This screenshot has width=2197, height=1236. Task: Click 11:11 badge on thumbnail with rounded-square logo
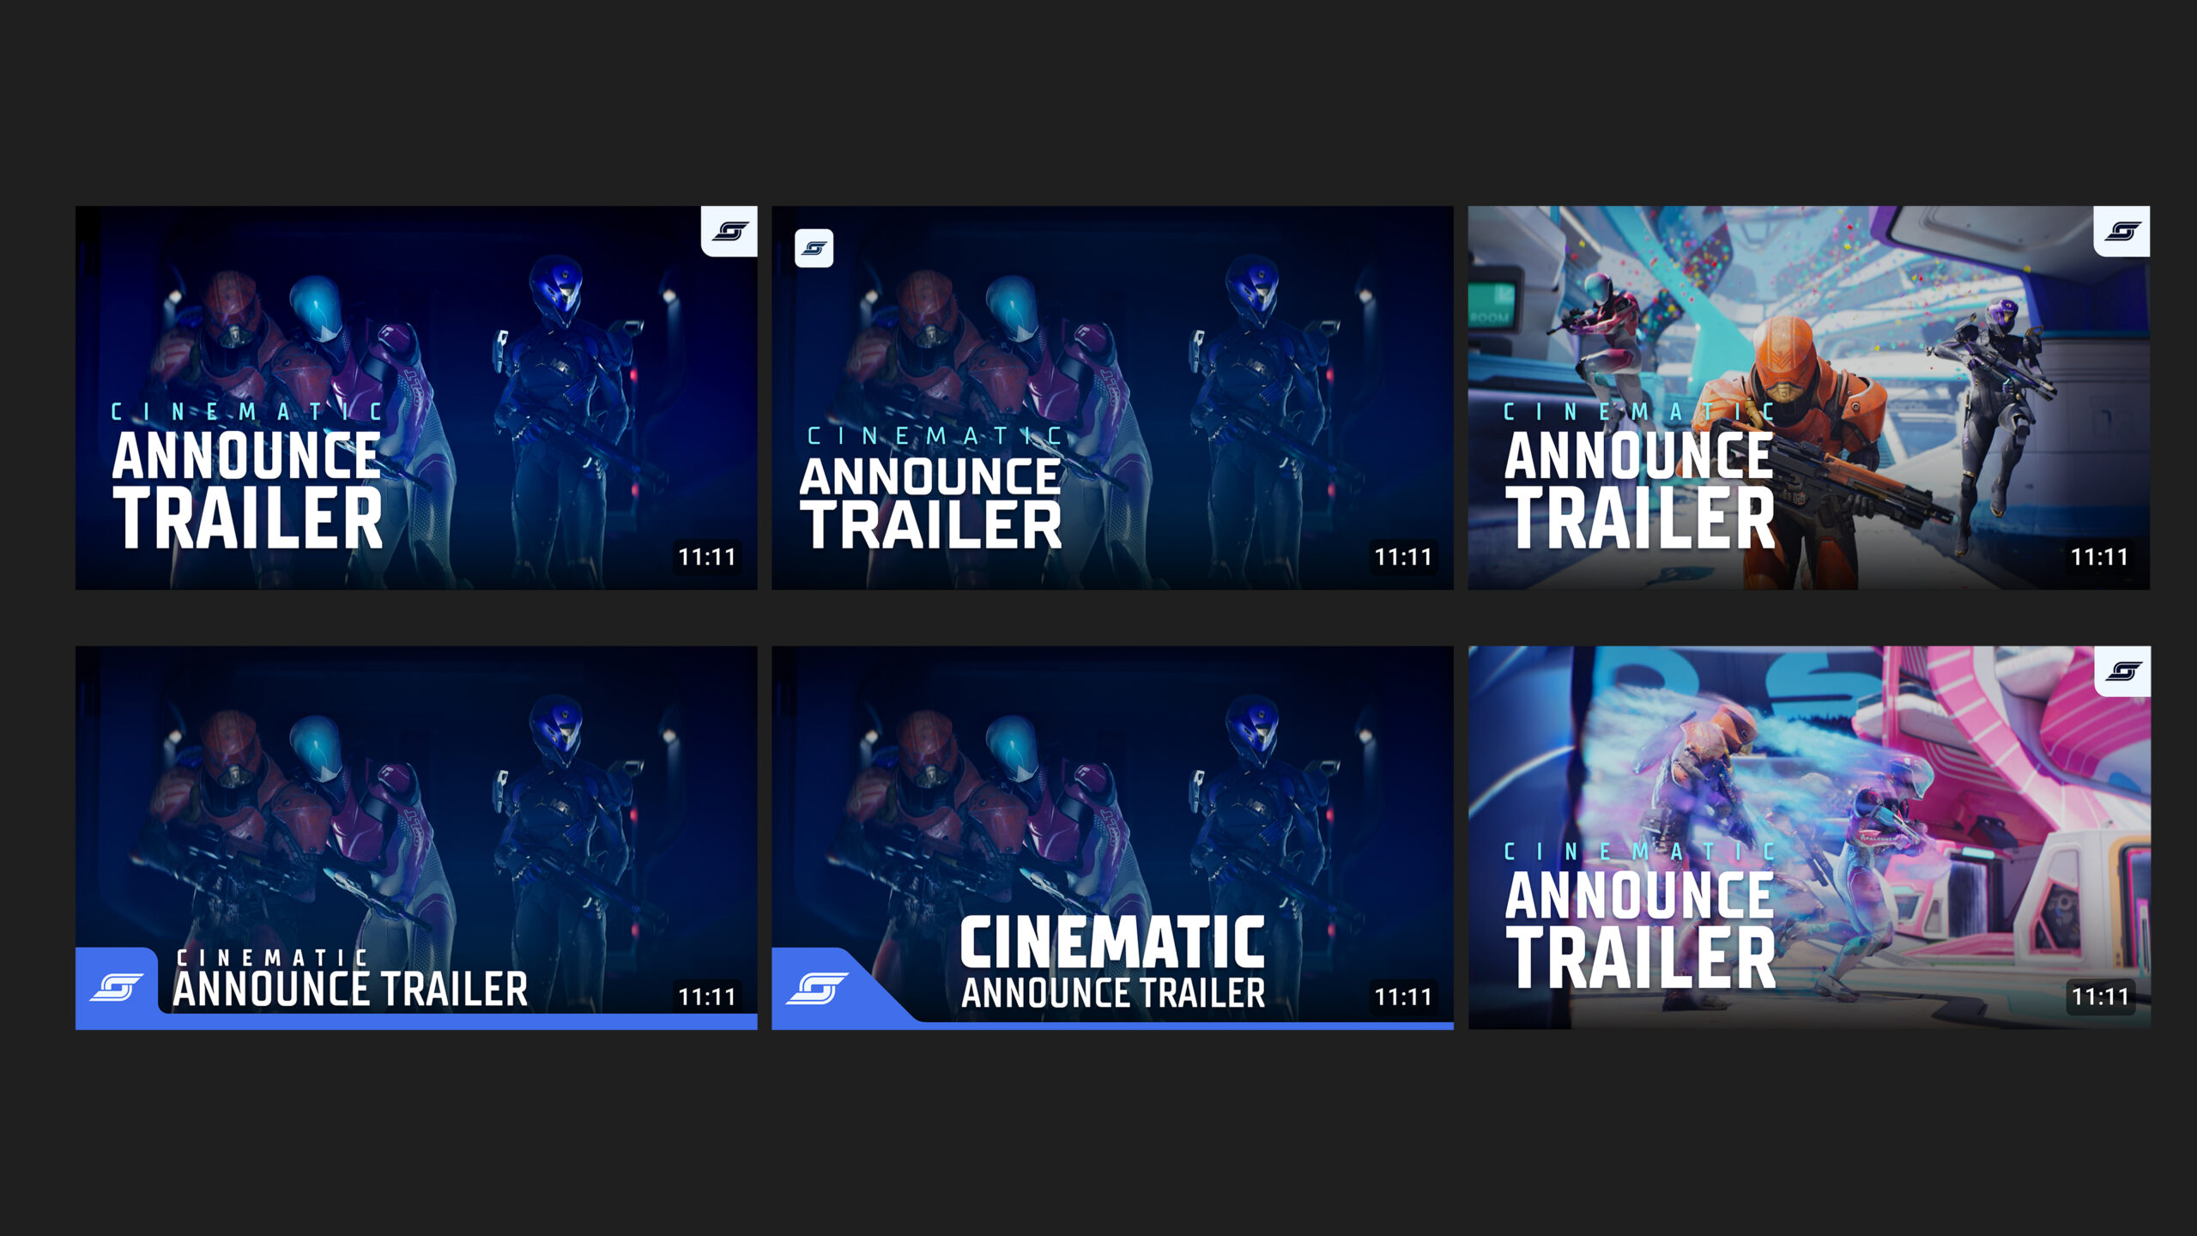(x=1403, y=557)
